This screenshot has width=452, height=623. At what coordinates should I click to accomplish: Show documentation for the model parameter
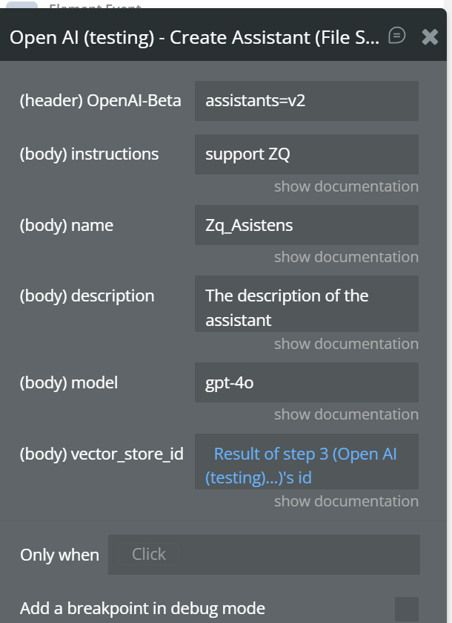click(x=346, y=414)
